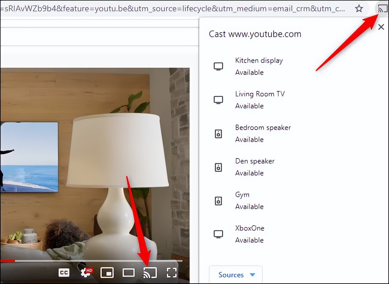Click the cast icon in the player controls

tap(150, 273)
